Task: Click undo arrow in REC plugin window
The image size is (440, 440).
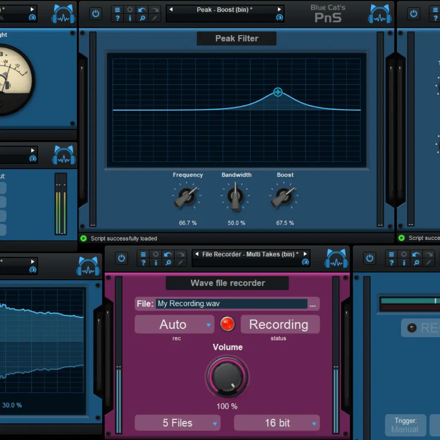Action: tap(416, 254)
